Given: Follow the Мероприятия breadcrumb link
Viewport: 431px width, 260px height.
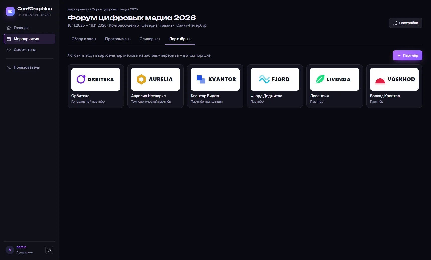Looking at the screenshot, I should [x=78, y=9].
